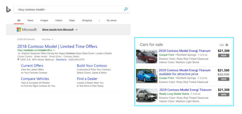This screenshot has height=114, width=242.
Task: Expand Show results from Microsoft dropdown
Action: click(60, 30)
